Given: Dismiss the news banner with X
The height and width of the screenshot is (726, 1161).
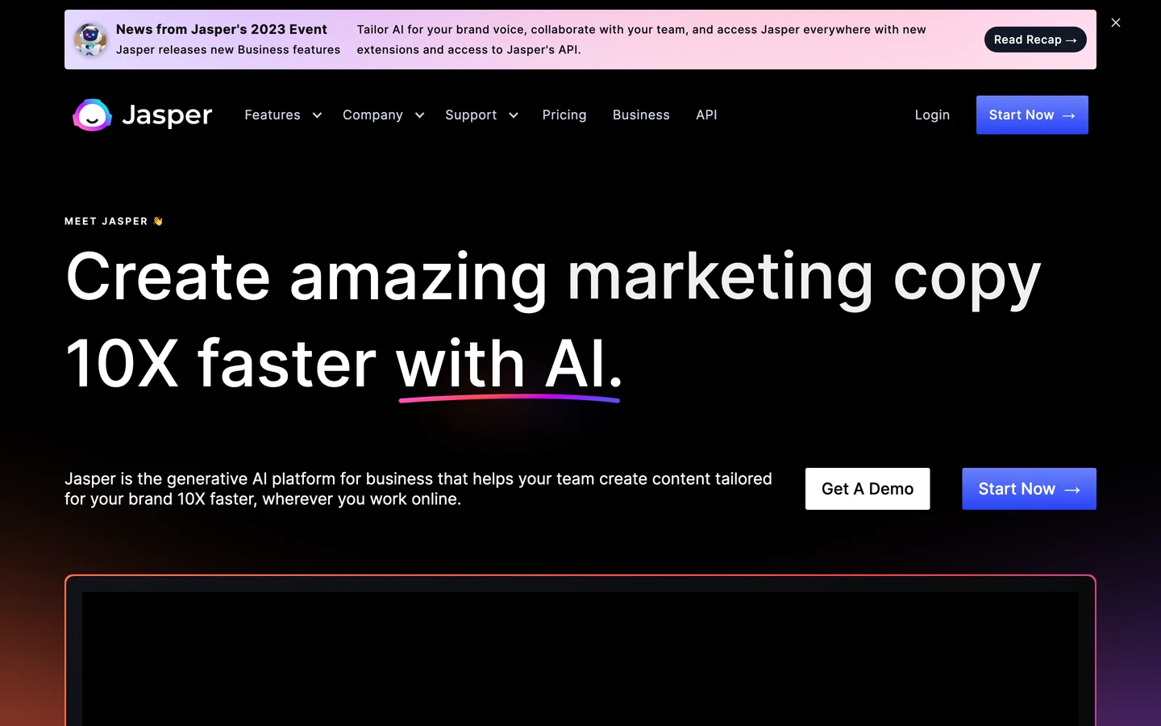Looking at the screenshot, I should (x=1116, y=23).
